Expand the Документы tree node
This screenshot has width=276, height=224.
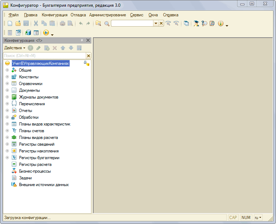point(7,90)
